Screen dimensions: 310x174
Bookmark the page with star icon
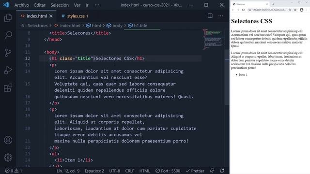(x=295, y=10)
